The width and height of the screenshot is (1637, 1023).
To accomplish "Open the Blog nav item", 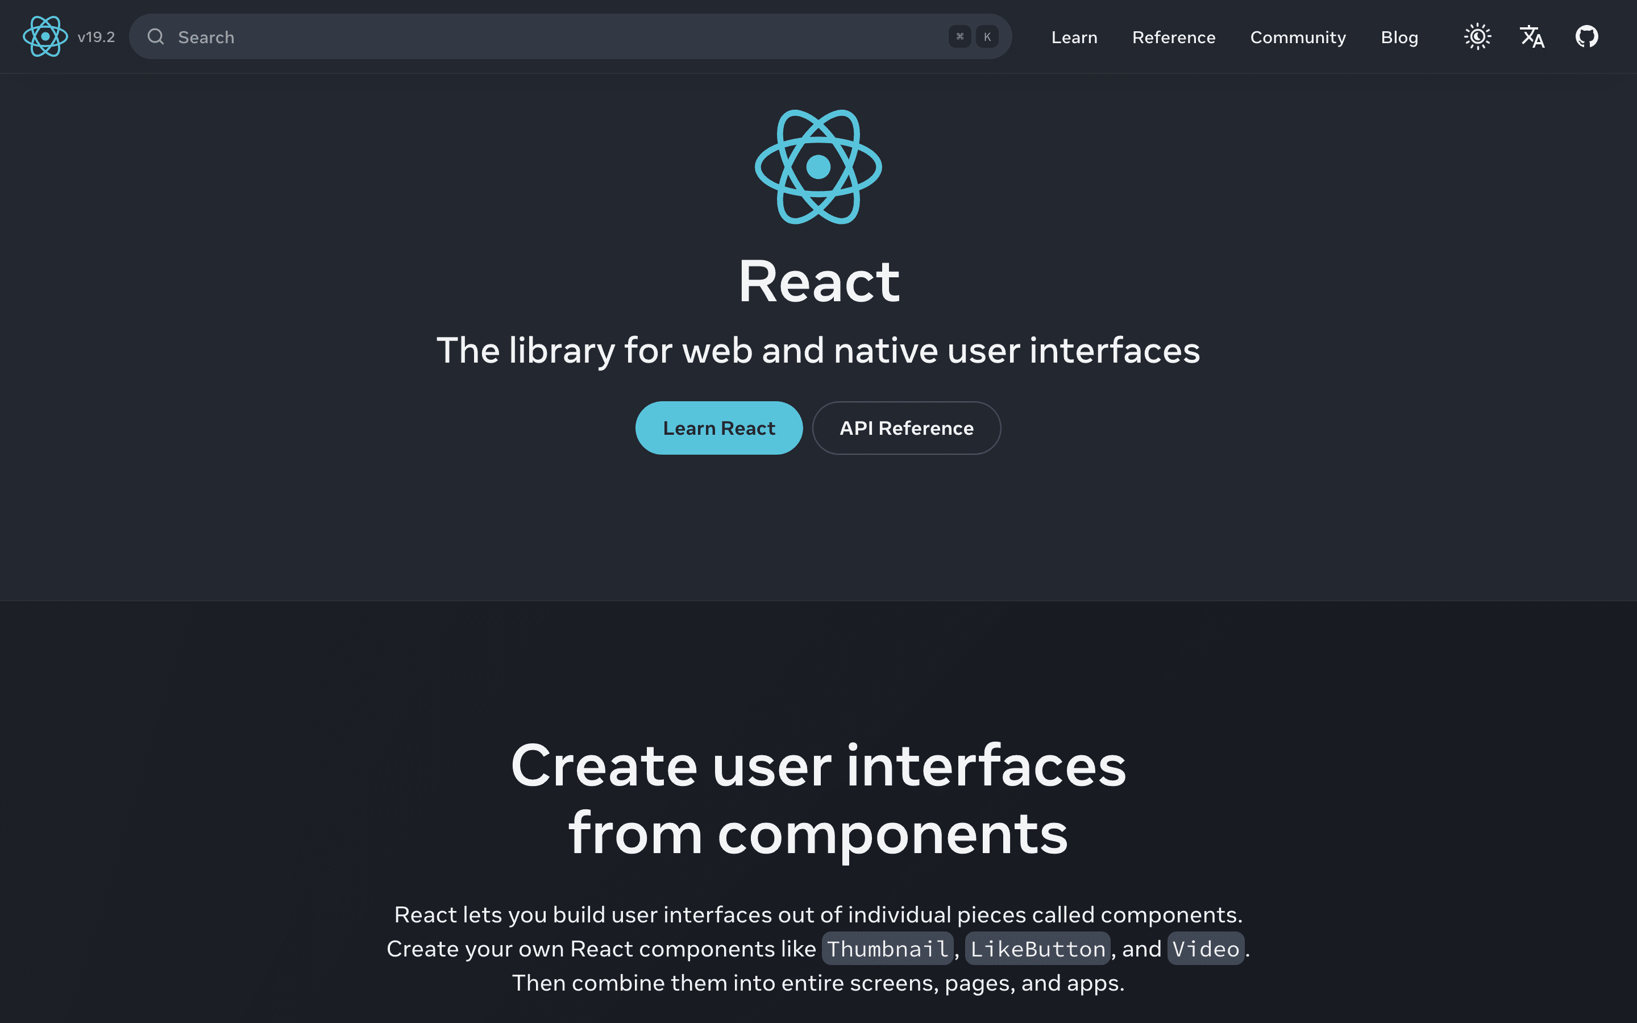I will pyautogui.click(x=1399, y=37).
